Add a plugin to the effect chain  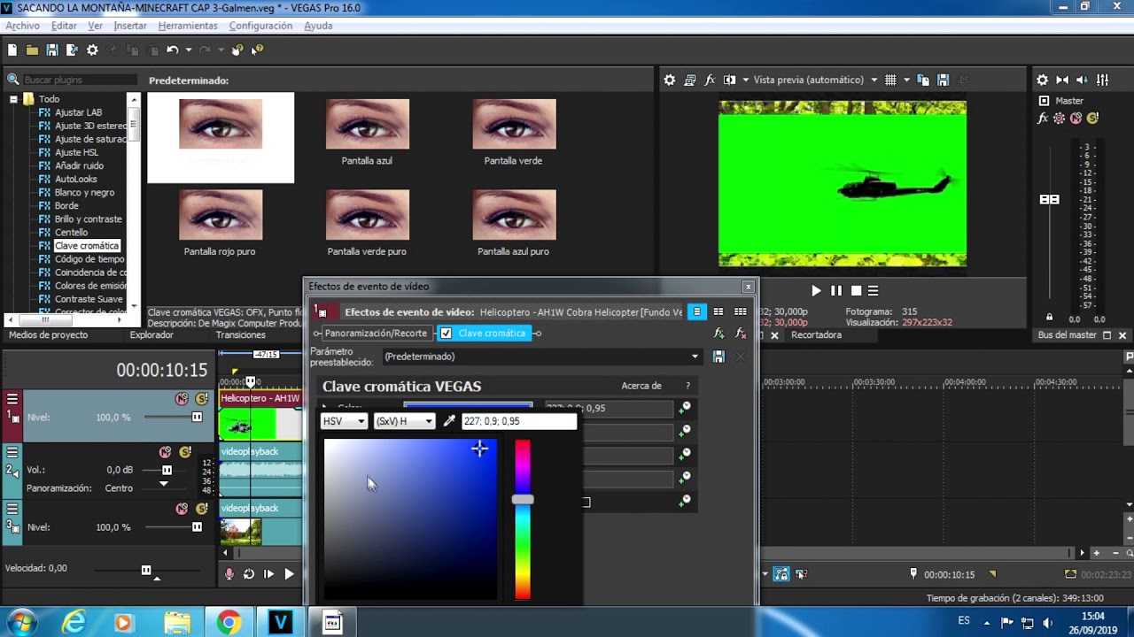point(718,334)
